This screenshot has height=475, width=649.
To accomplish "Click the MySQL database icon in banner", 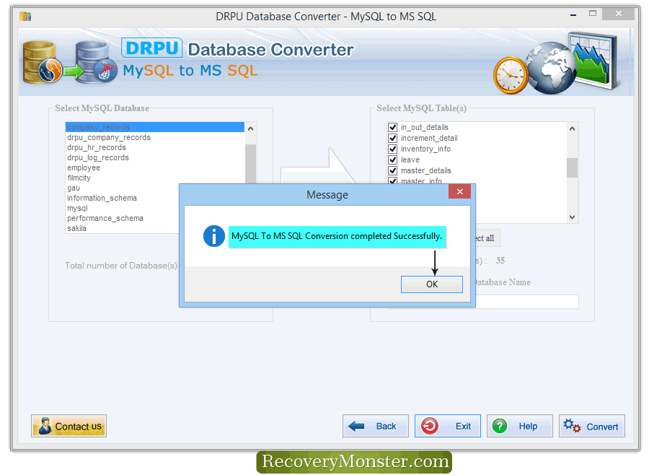I will tap(43, 62).
